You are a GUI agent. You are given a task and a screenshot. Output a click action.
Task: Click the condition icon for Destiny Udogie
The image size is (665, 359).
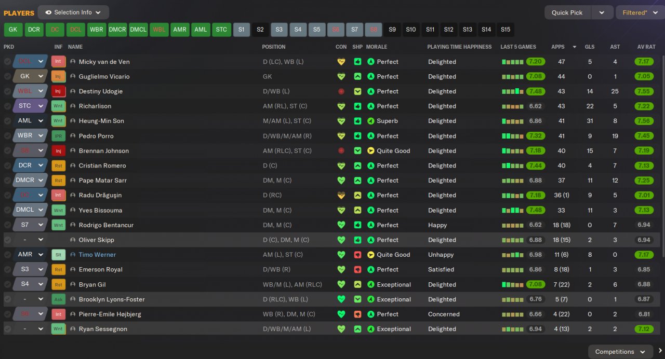(341, 91)
